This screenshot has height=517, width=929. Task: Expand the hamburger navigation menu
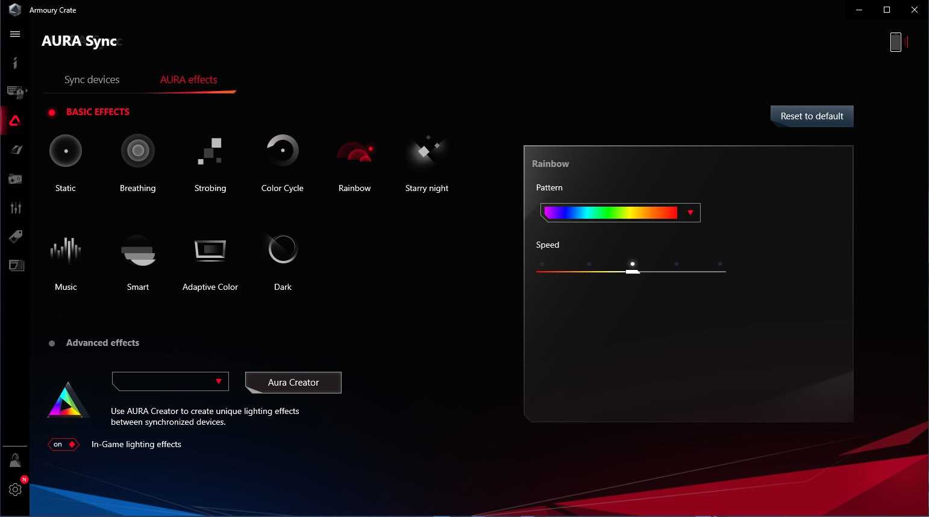point(15,34)
